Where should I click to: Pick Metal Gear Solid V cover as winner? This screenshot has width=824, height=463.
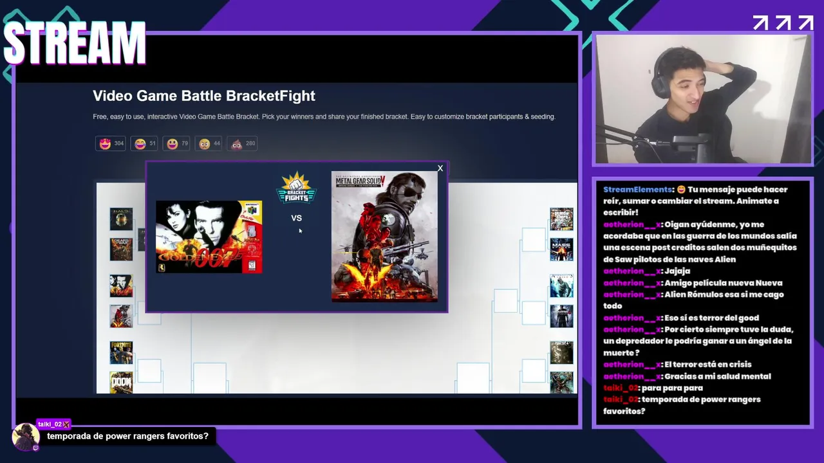pyautogui.click(x=384, y=236)
